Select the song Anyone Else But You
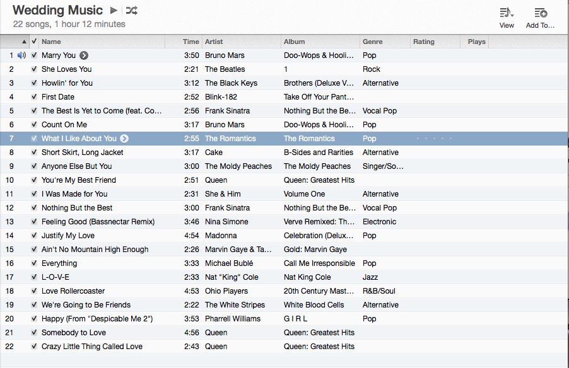 (76, 166)
